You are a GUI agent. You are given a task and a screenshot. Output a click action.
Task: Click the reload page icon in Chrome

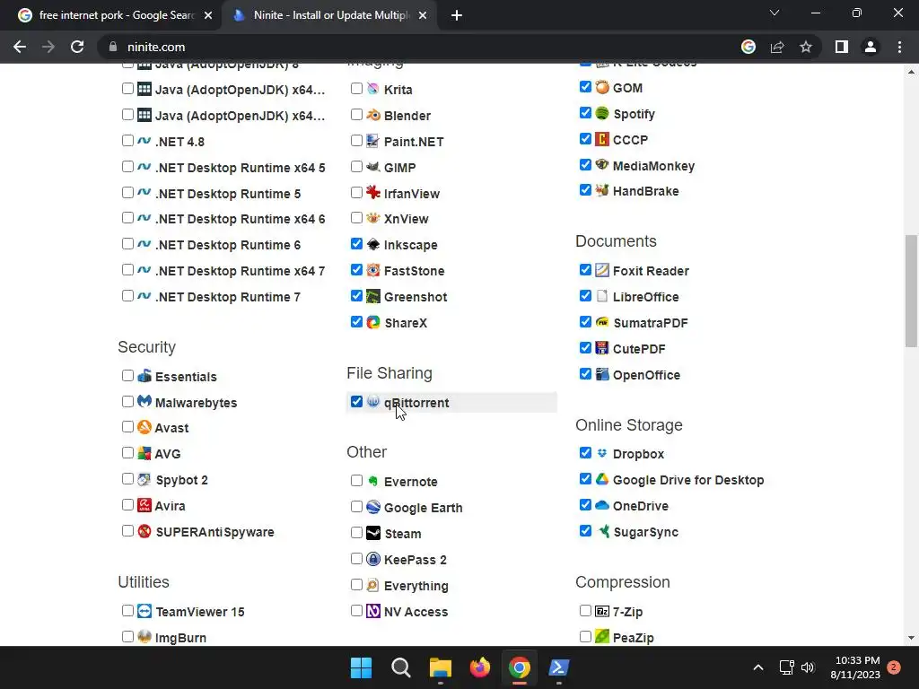(77, 47)
